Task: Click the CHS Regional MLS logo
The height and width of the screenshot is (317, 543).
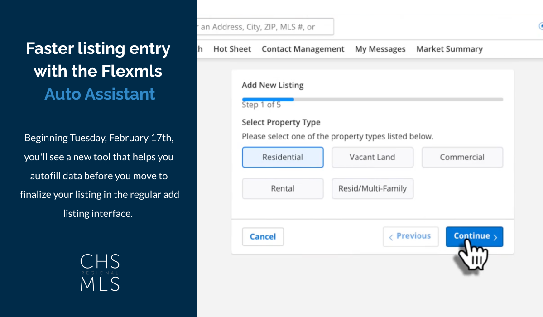Action: 100,272
